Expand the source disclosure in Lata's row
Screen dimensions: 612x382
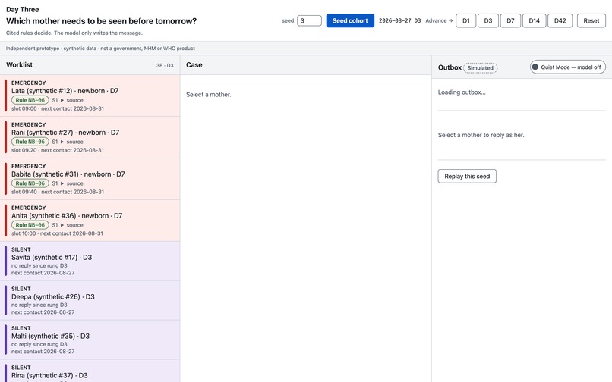[x=71, y=100]
